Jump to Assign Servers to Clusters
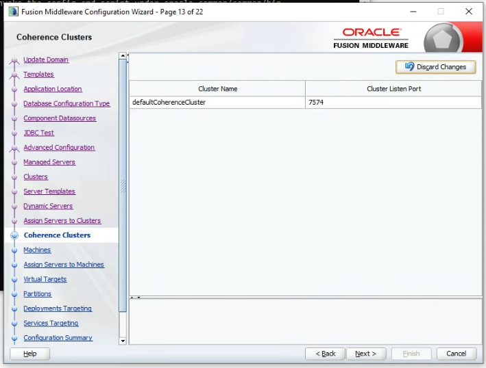Viewport: 486px width, 368px height. point(62,220)
